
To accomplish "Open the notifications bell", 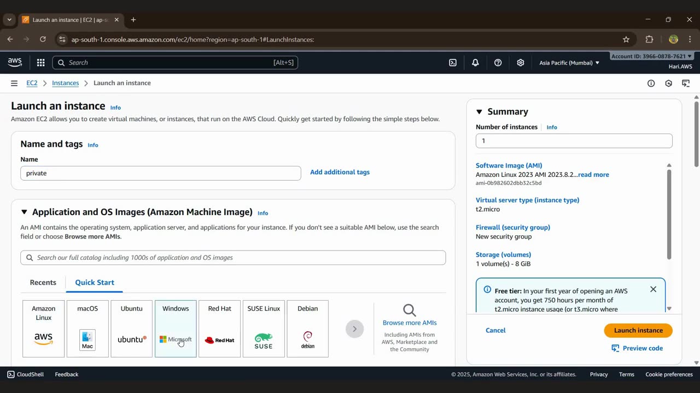I will coord(475,63).
